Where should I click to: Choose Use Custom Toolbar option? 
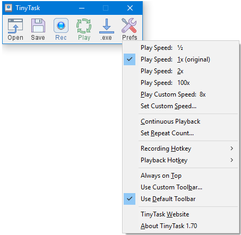[x=180, y=187]
